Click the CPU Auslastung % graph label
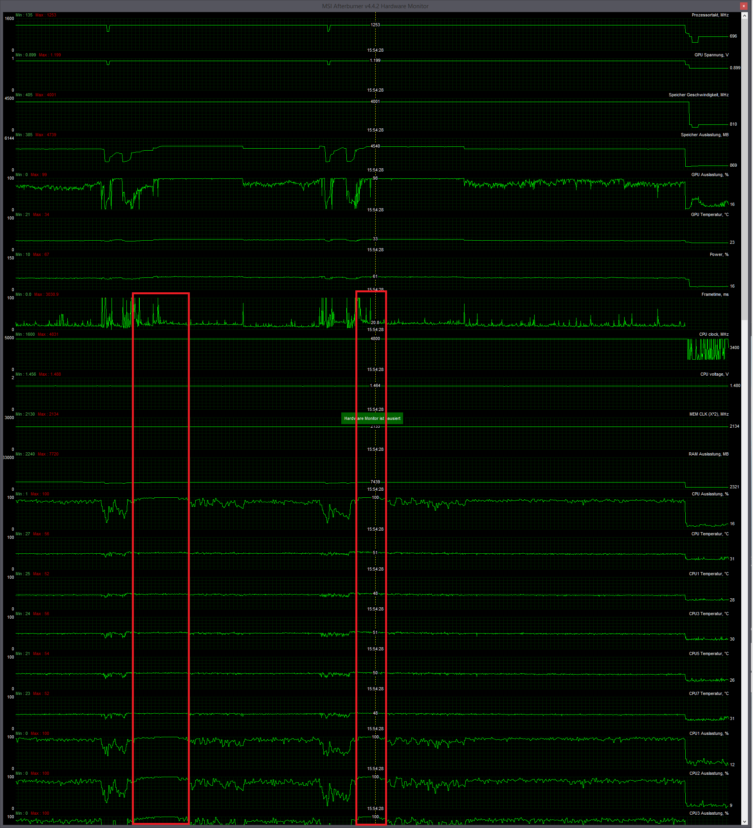The width and height of the screenshot is (753, 828). [x=710, y=494]
